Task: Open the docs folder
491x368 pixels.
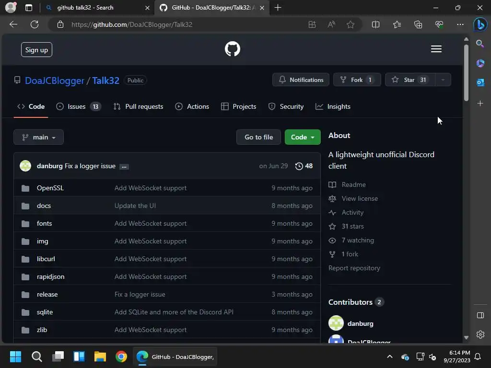Action: click(44, 206)
